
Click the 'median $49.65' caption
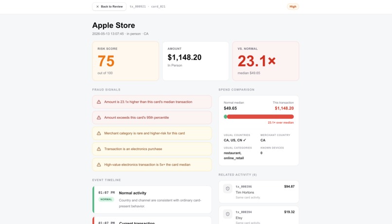click(x=249, y=73)
